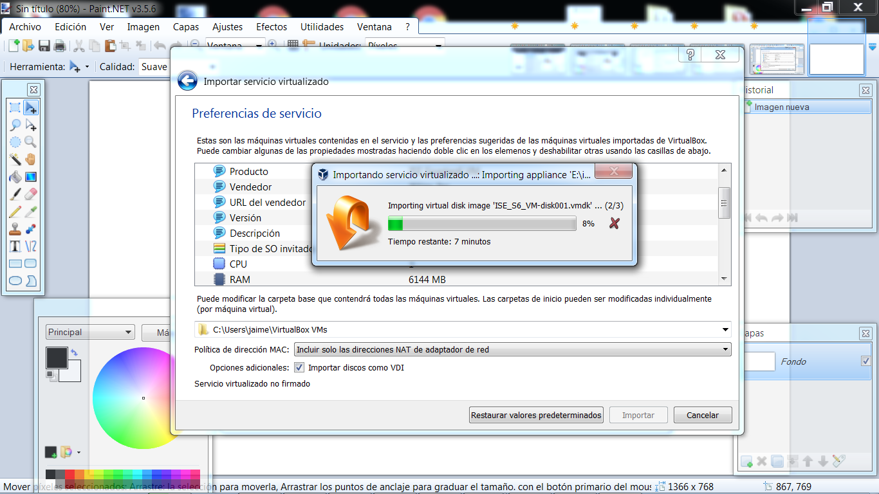879x494 pixels.
Task: Open the Principal color dropdown
Action: [x=89, y=333]
